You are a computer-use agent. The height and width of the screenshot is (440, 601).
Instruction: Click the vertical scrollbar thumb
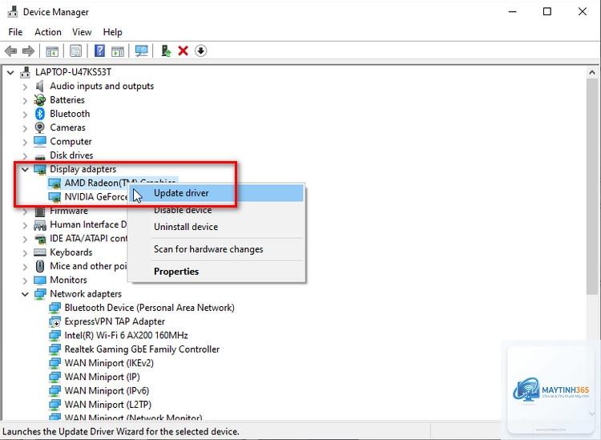tap(592, 186)
